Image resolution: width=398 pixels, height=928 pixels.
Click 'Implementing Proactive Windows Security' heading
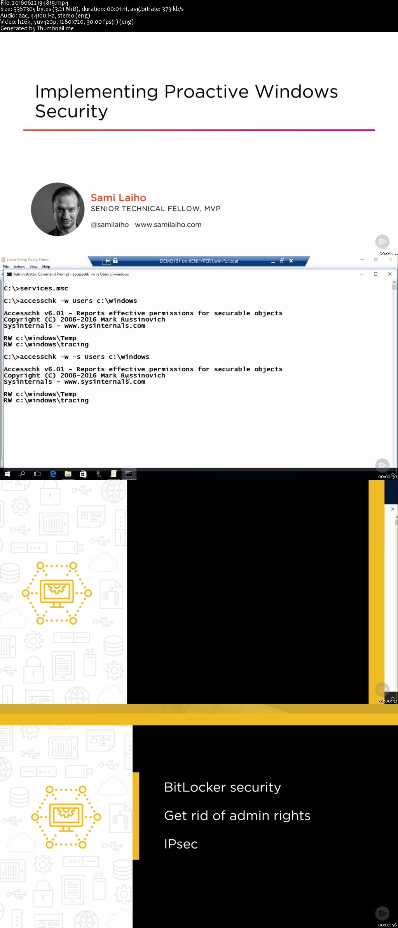(187, 101)
